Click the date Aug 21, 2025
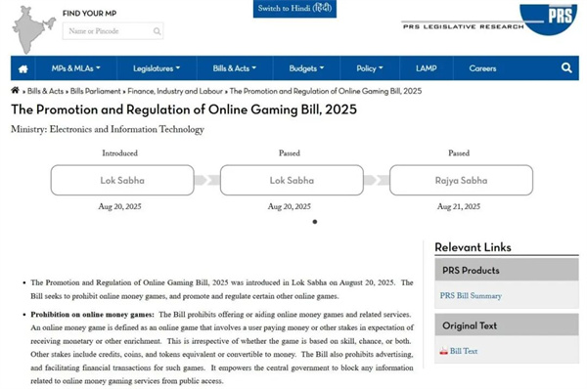Screen dimensions: 587x389 (x=459, y=206)
